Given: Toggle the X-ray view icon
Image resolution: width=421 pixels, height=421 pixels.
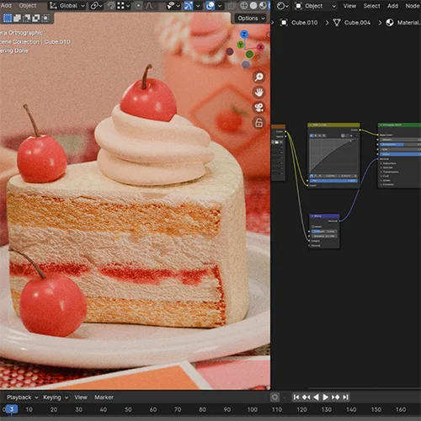Looking at the screenshot, I should pyautogui.click(x=232, y=6).
